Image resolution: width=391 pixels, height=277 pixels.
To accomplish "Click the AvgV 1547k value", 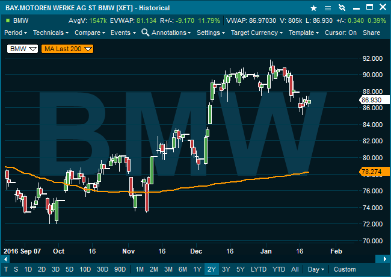I will [x=98, y=20].
